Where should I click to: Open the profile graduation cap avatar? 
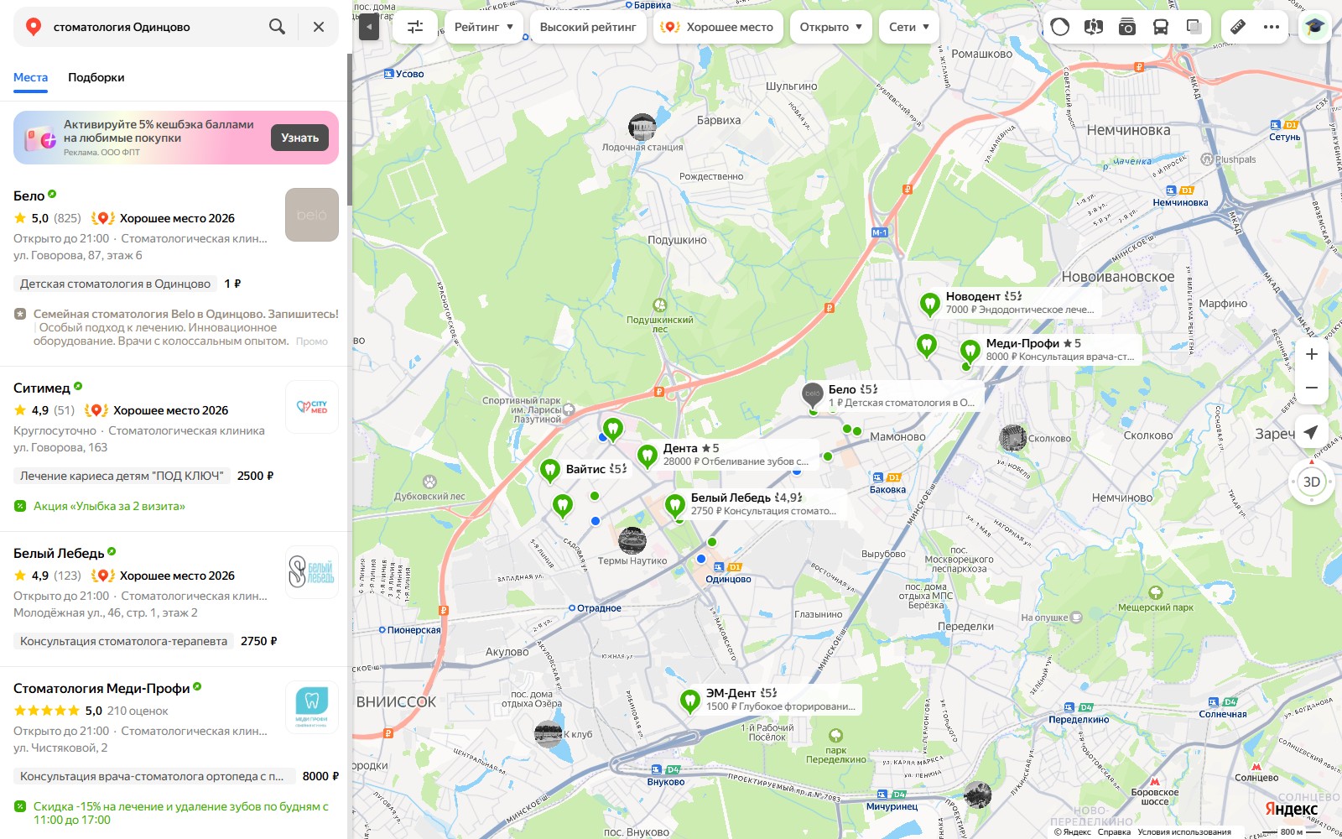point(1314,27)
